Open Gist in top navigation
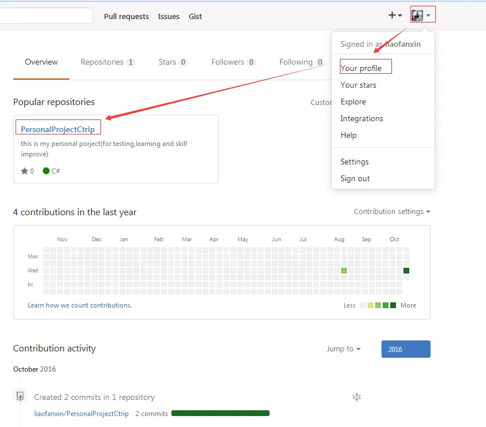The image size is (486, 427). (195, 16)
